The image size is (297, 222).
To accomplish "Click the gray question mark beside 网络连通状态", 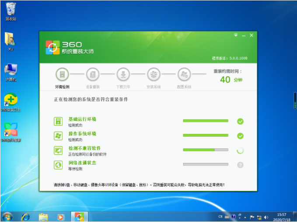I will coord(240,165).
